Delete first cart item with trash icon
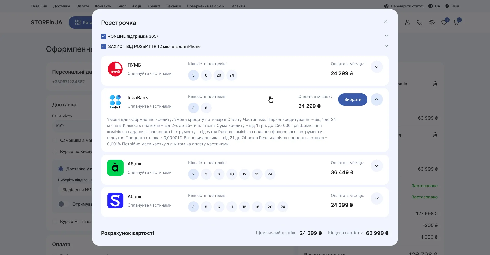490x255 pixels. coord(435,84)
